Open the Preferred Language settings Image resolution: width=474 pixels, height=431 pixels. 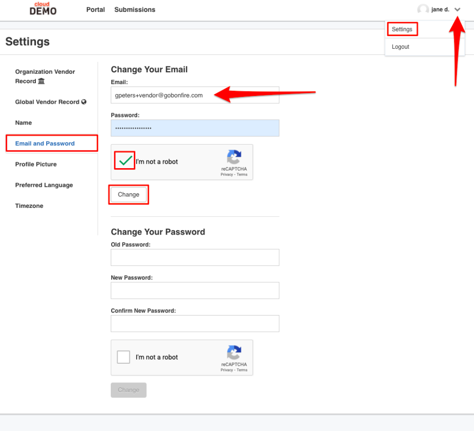[x=44, y=185]
